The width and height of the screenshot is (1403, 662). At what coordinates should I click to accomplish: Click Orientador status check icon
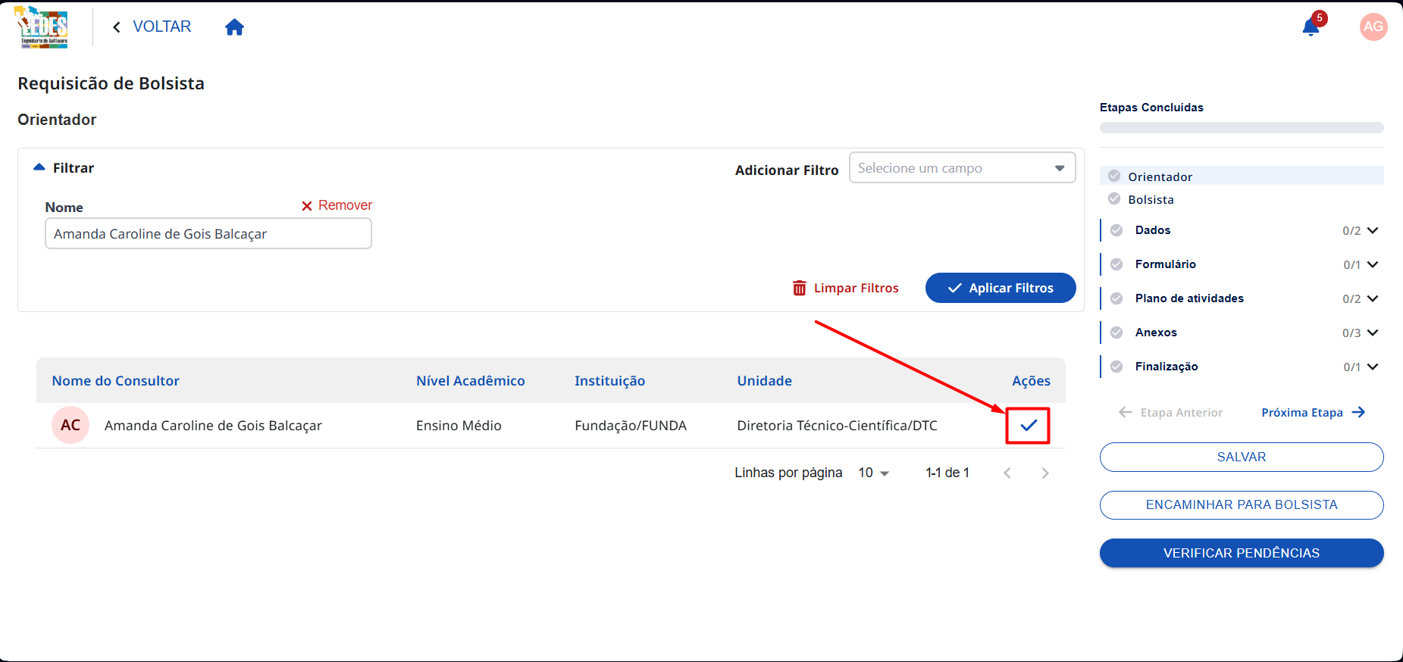[x=1114, y=176]
